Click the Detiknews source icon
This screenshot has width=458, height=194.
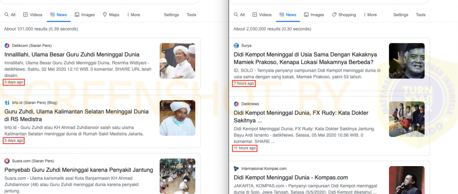(236, 104)
